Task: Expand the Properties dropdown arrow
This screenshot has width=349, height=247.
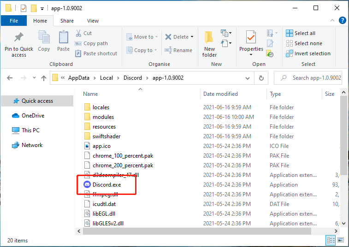Action: coord(251,55)
